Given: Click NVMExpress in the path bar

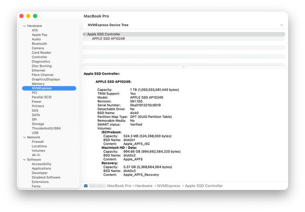Looking at the screenshot, I should 169,186.
